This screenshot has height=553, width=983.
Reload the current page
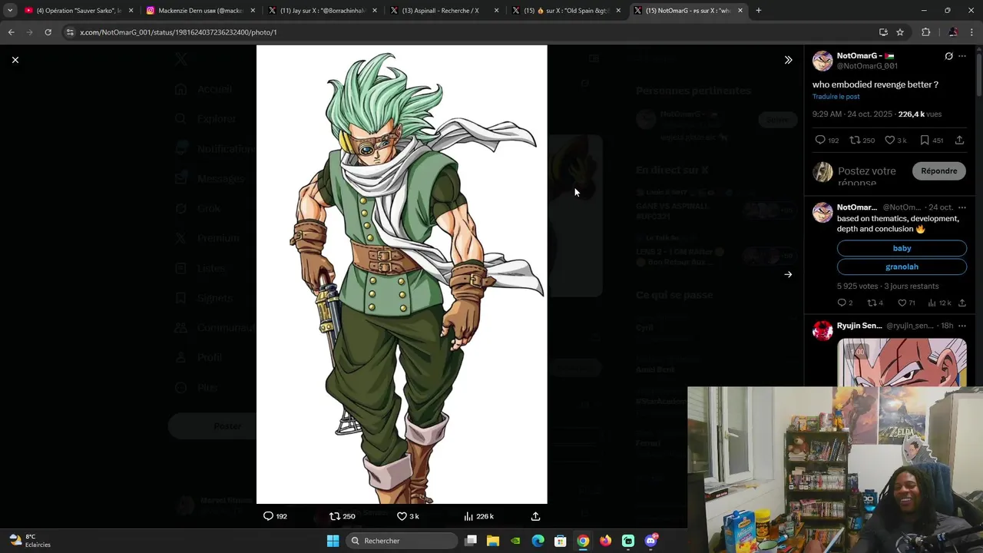[48, 32]
